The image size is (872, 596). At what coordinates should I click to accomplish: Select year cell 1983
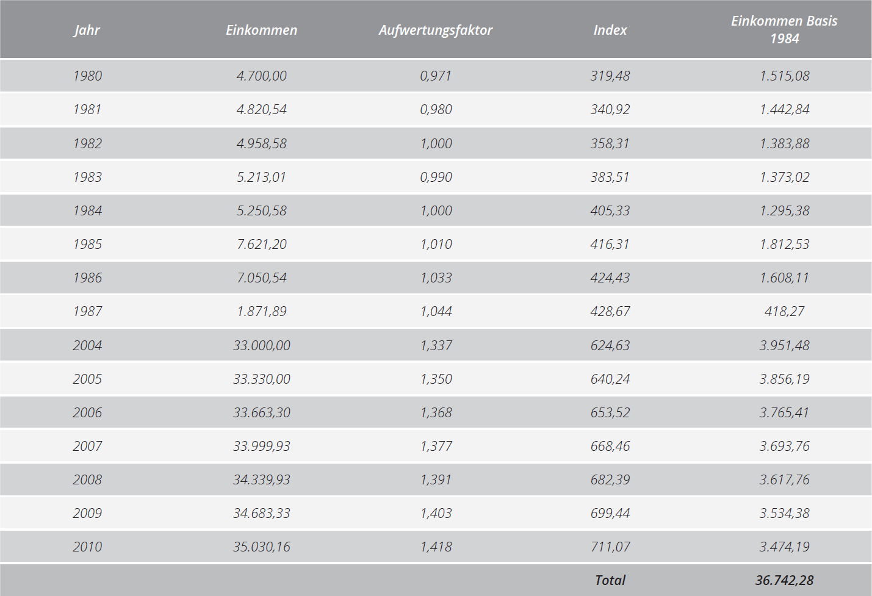87,177
